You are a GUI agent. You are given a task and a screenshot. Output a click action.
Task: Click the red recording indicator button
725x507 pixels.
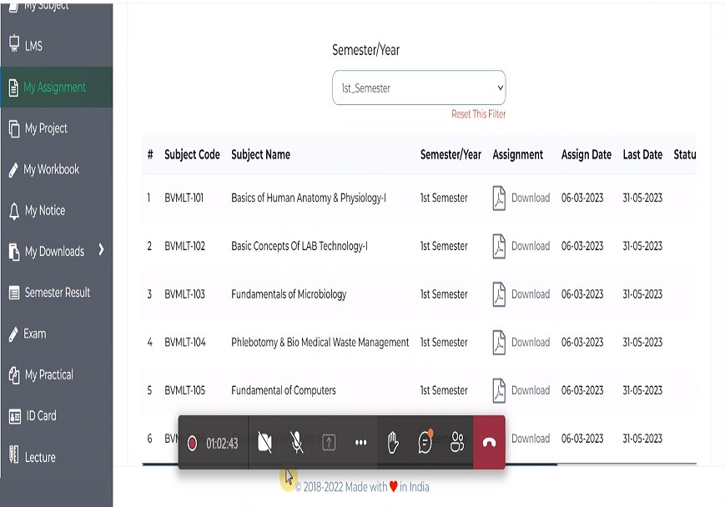[192, 444]
